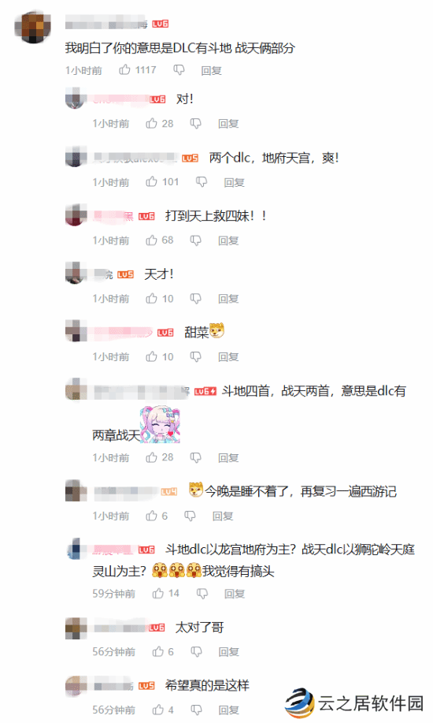433x723 pixels.
Task: Reply to the '太对了哥' comment
Action: click(229, 652)
